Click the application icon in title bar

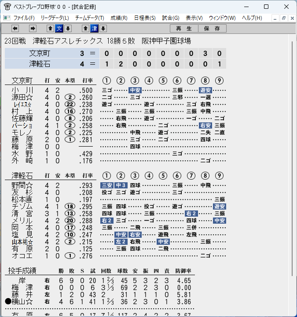pyautogui.click(x=7, y=7)
